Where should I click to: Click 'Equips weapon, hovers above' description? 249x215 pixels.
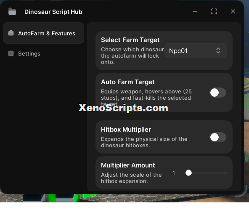click(146, 98)
